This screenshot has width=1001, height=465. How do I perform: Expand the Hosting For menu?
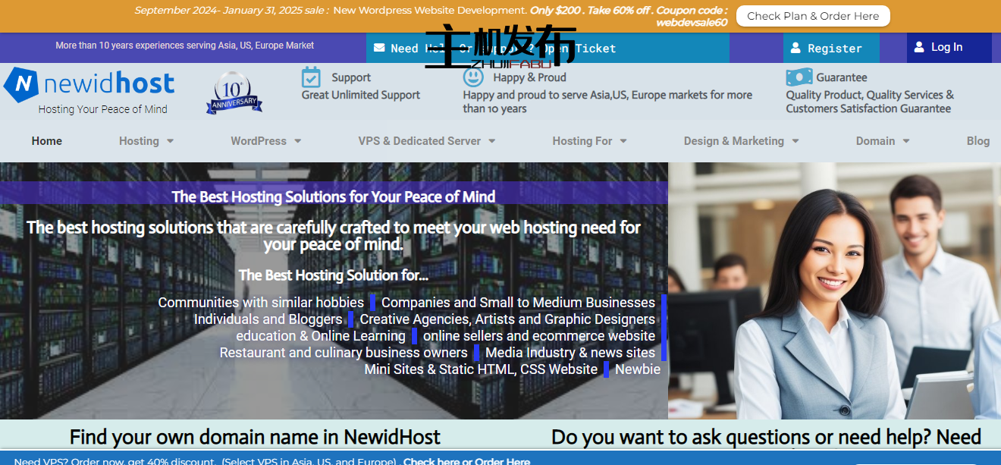tap(589, 141)
